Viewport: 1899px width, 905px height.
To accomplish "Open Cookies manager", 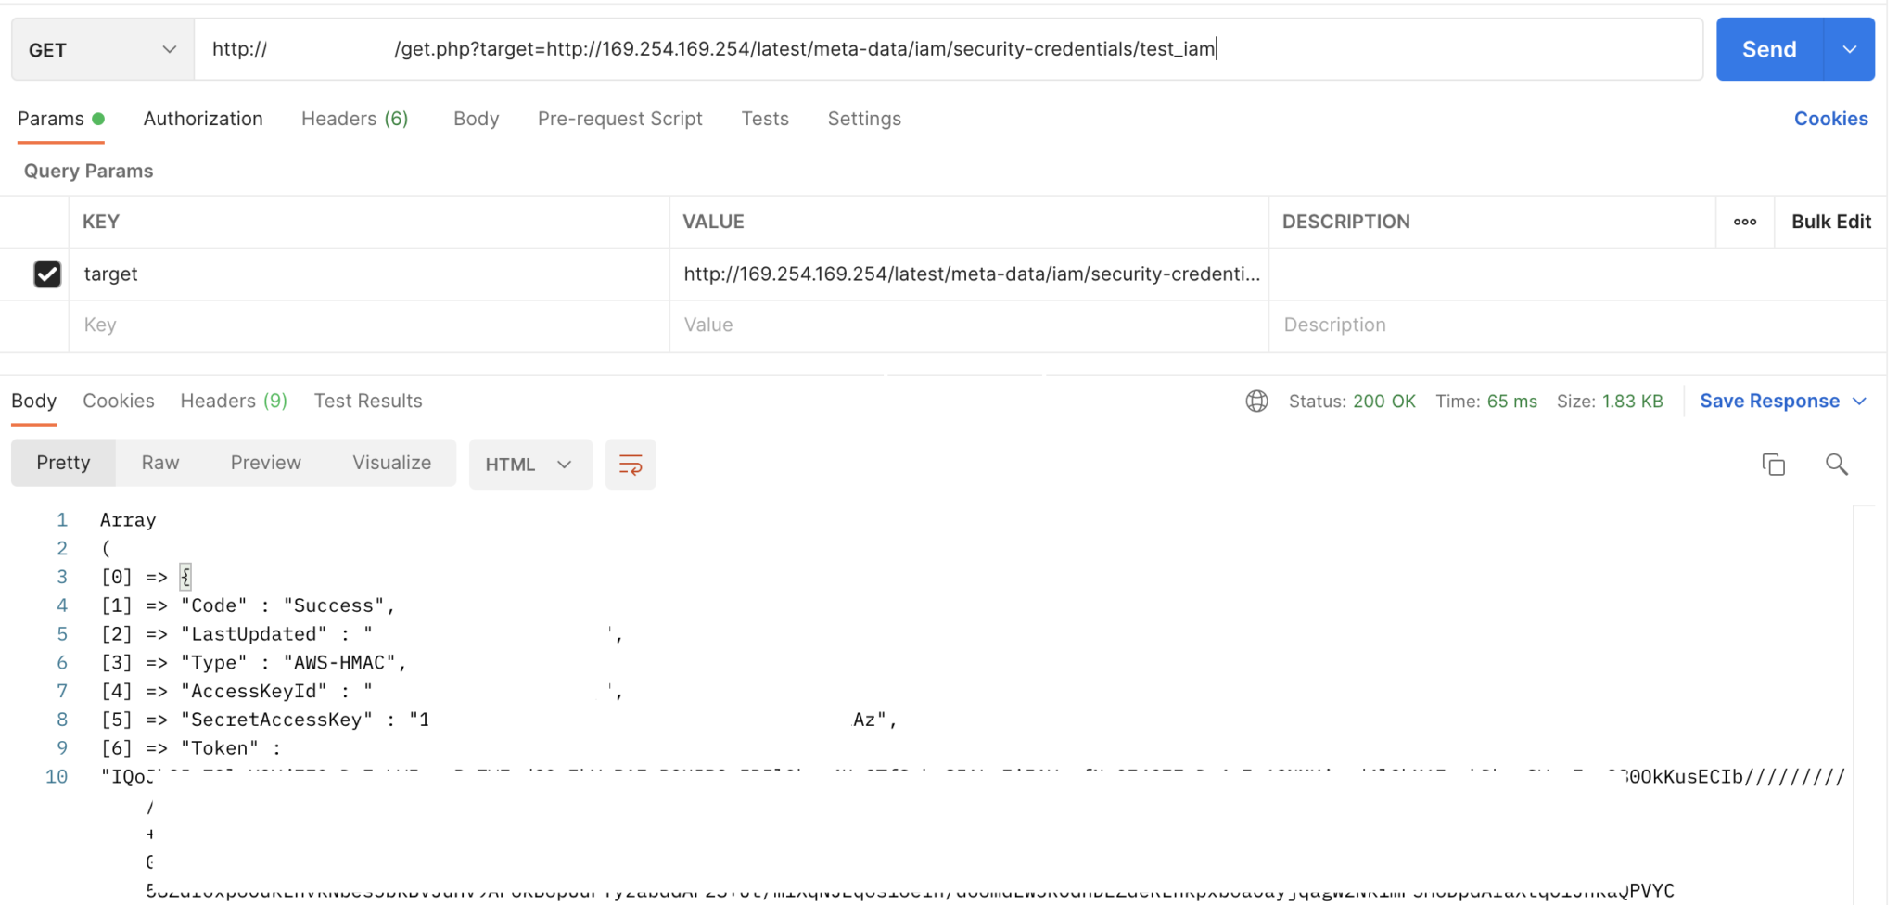I will pyautogui.click(x=1830, y=118).
